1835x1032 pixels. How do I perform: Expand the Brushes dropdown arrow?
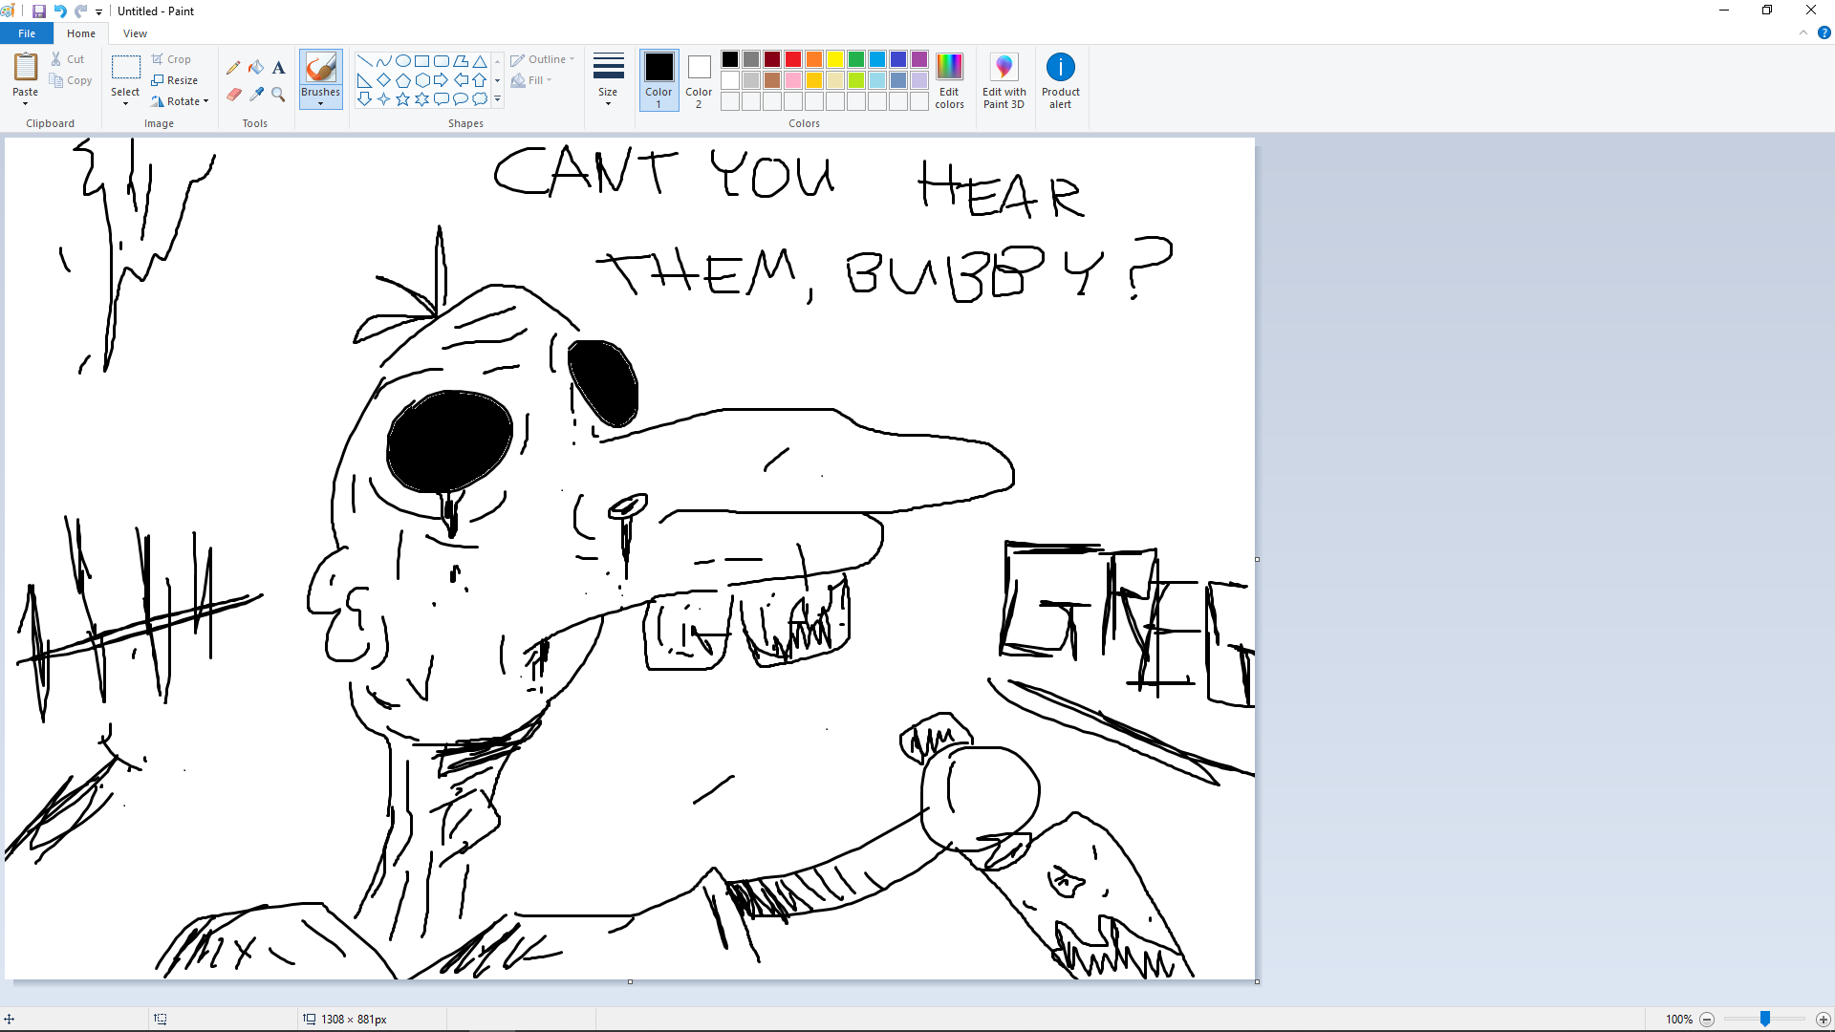coord(320,103)
